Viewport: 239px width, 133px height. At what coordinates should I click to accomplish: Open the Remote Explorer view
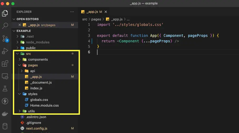5,76
